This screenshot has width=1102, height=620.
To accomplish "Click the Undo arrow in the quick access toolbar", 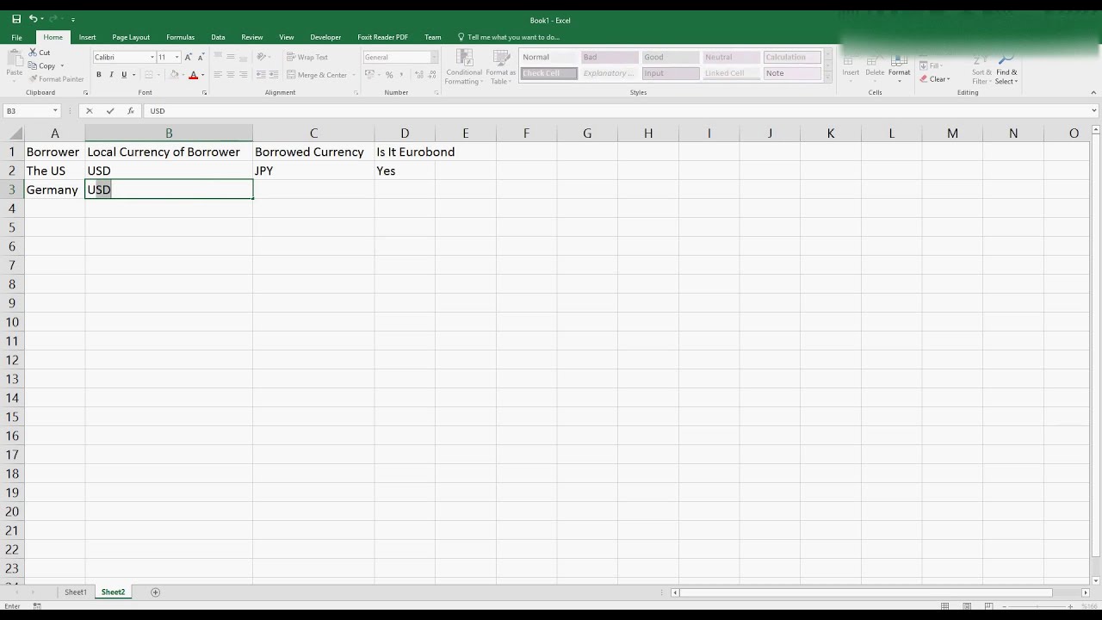I will (x=33, y=19).
